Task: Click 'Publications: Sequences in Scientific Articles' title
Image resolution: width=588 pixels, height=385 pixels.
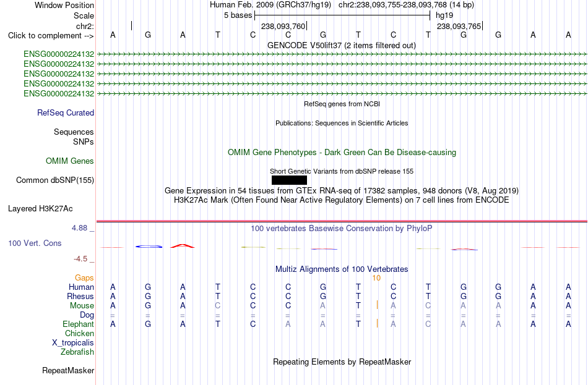Action: point(342,123)
